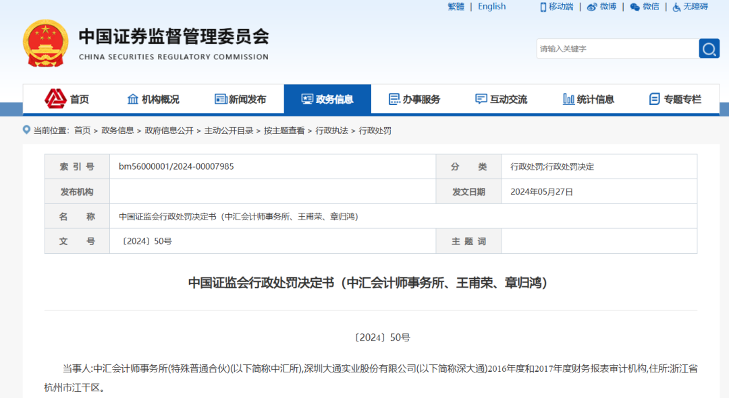Click the category value 行政处罚;行政处罚决定
Image resolution: width=729 pixels, height=398 pixels.
click(x=552, y=167)
